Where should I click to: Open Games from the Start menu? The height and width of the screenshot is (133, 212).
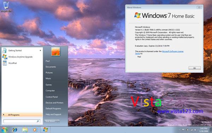[49, 85]
